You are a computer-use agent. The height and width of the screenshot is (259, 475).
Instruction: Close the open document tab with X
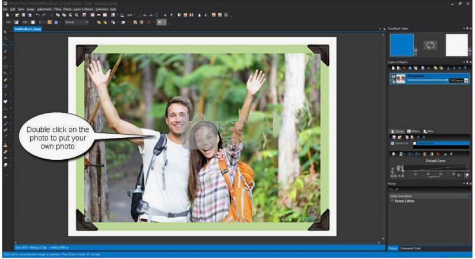click(384, 29)
